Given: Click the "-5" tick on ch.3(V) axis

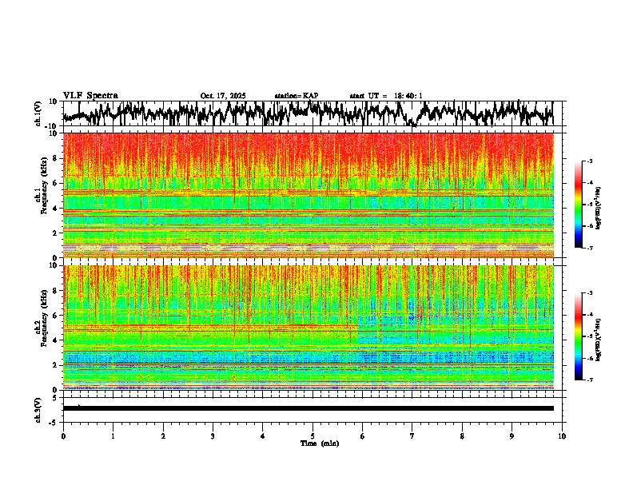Looking at the screenshot, I should (54, 423).
